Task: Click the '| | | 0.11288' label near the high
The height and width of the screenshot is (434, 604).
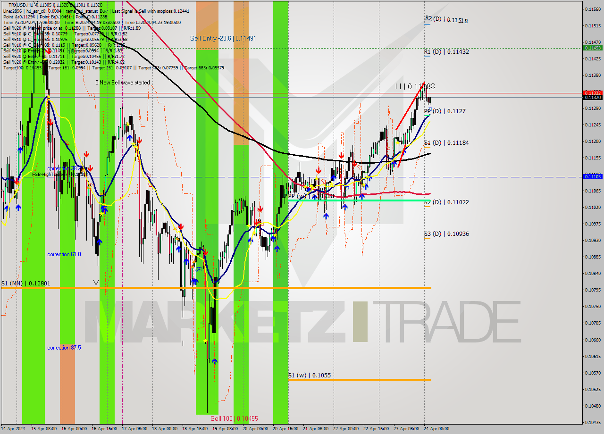Action: (x=415, y=86)
